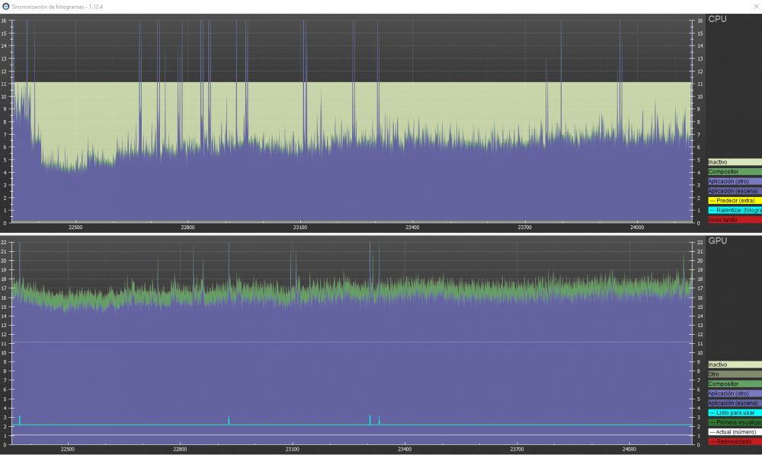Click CPU 'Aplicación (escena)' legend swatch
The image size is (762, 455).
(x=735, y=191)
